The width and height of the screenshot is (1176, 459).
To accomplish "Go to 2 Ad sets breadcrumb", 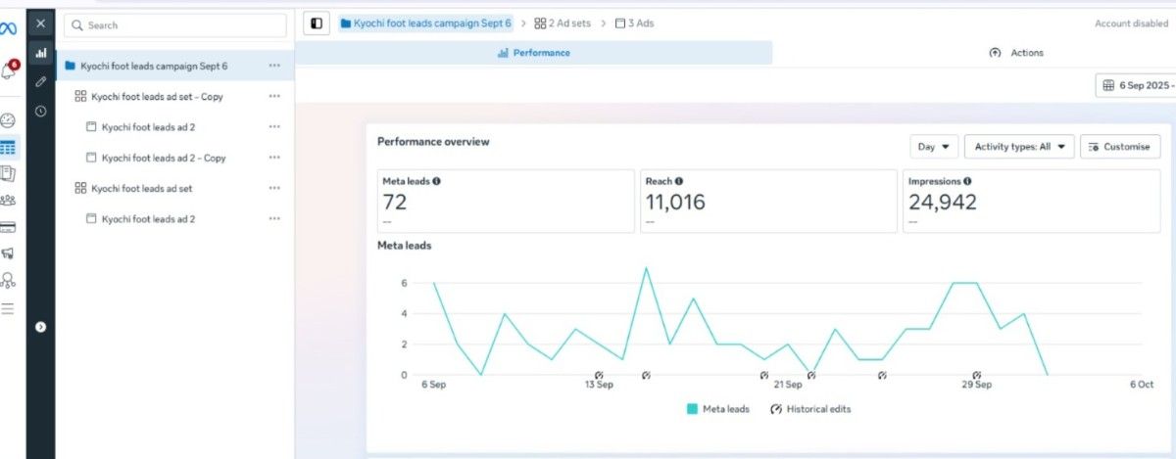I will click(563, 23).
